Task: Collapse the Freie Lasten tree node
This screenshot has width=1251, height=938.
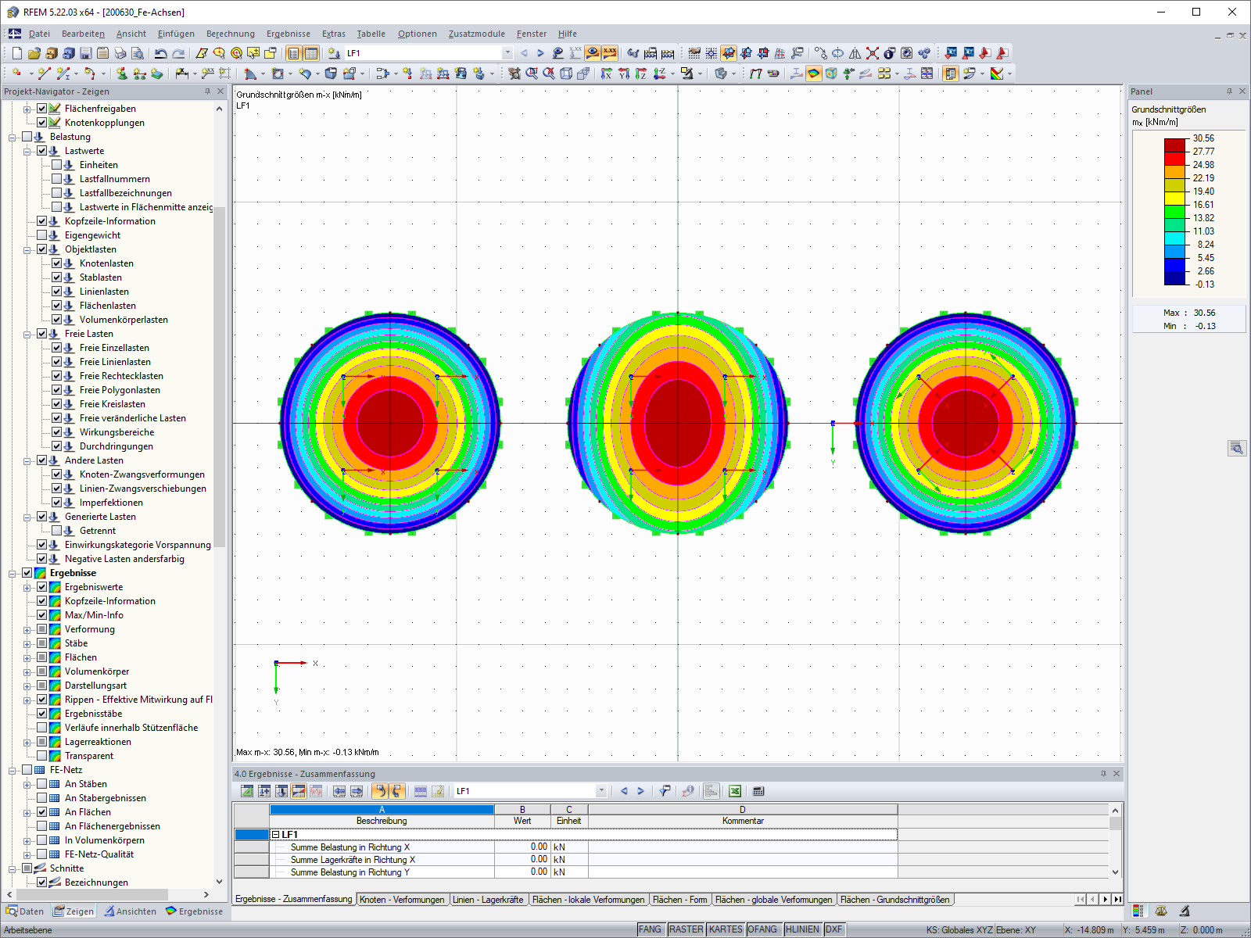Action: pyautogui.click(x=27, y=334)
